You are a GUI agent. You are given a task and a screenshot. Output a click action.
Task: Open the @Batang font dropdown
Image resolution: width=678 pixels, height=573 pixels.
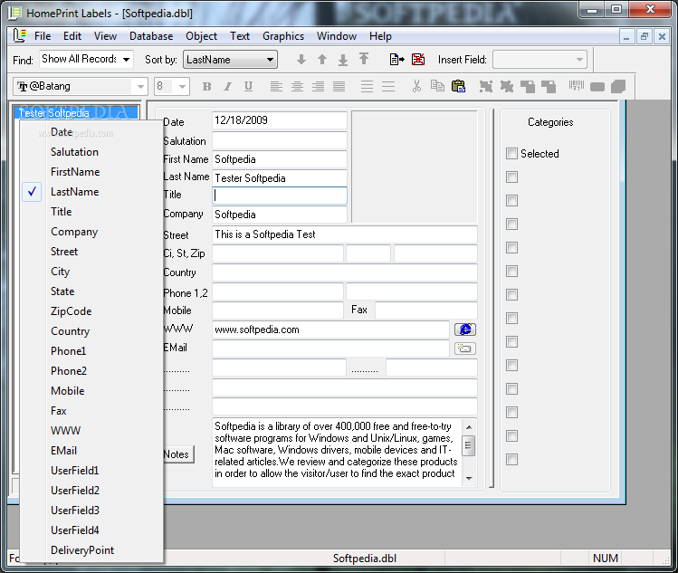[140, 87]
